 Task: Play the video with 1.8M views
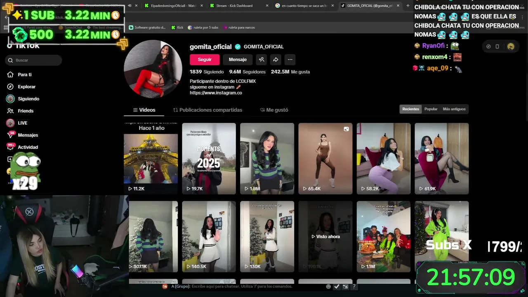pyautogui.click(x=267, y=158)
